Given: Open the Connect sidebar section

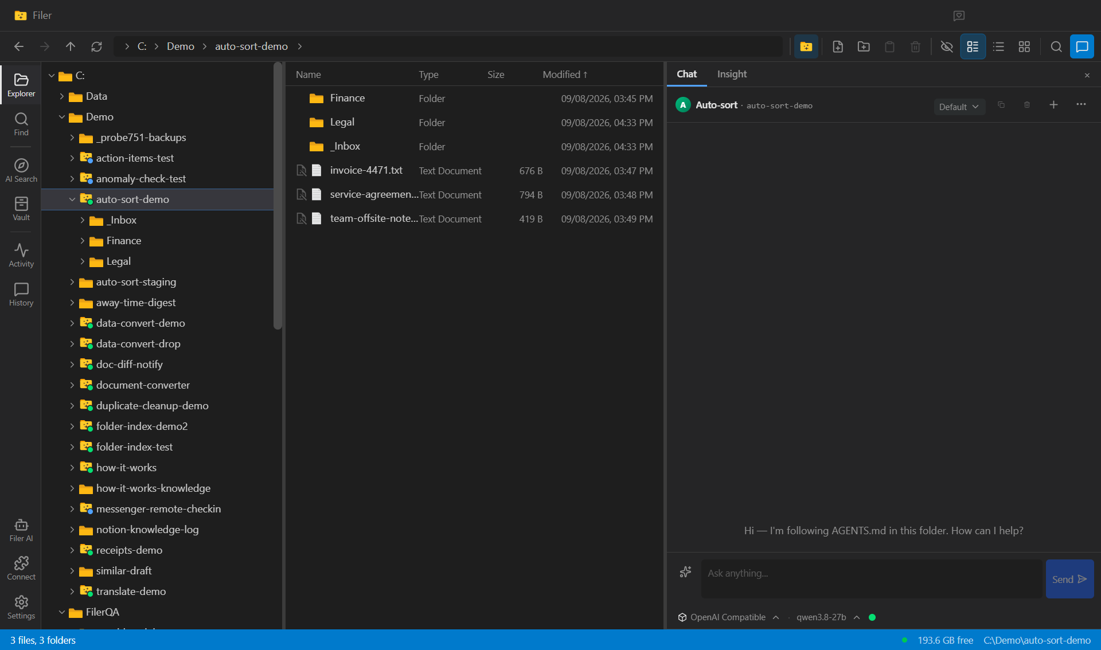Looking at the screenshot, I should coord(21,568).
